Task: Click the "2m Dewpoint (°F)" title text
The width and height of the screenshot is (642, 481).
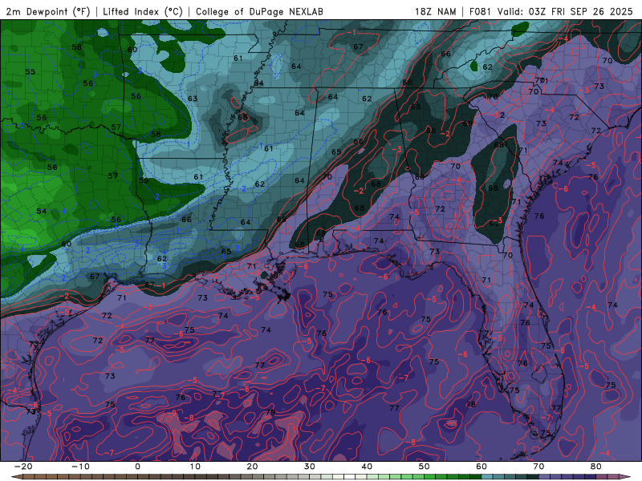Action: tap(47, 11)
